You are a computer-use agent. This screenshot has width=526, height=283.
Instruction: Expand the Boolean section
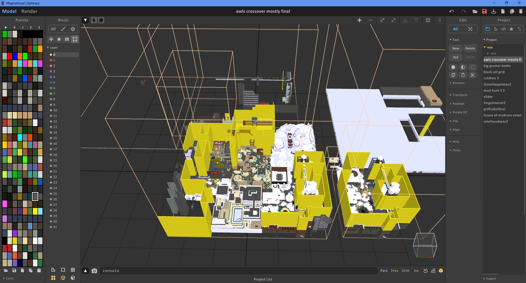[x=458, y=83]
